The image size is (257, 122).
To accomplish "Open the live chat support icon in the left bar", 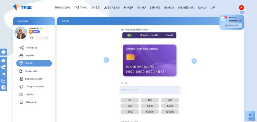I will 3,52.
